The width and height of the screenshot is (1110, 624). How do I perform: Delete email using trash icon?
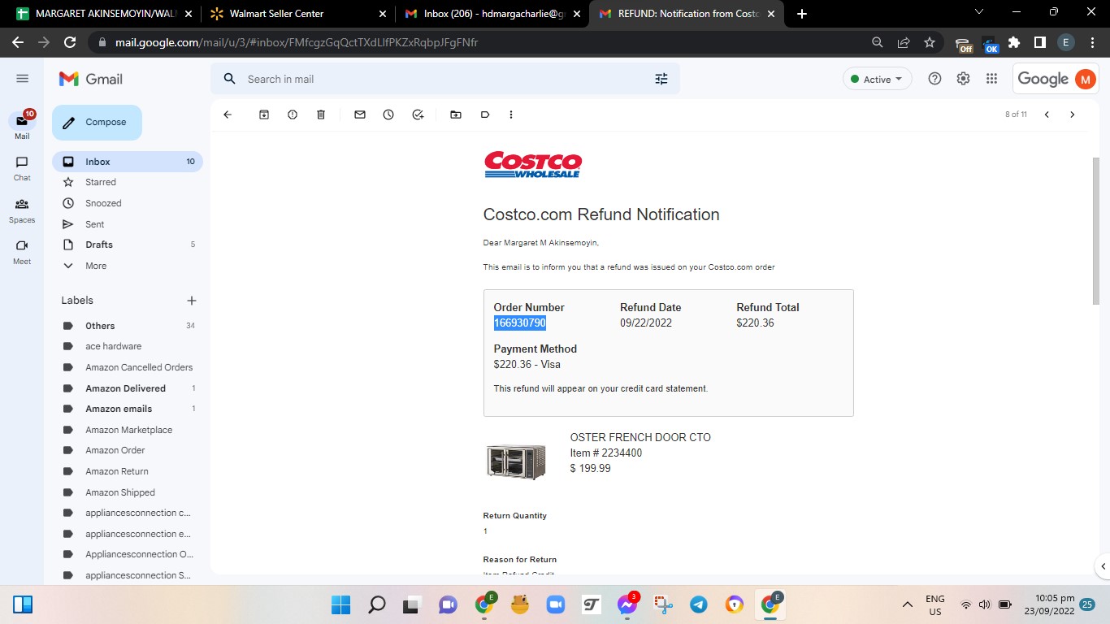[321, 115]
